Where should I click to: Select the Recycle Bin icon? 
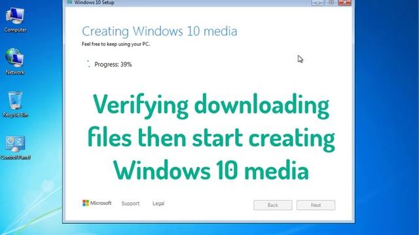click(15, 104)
